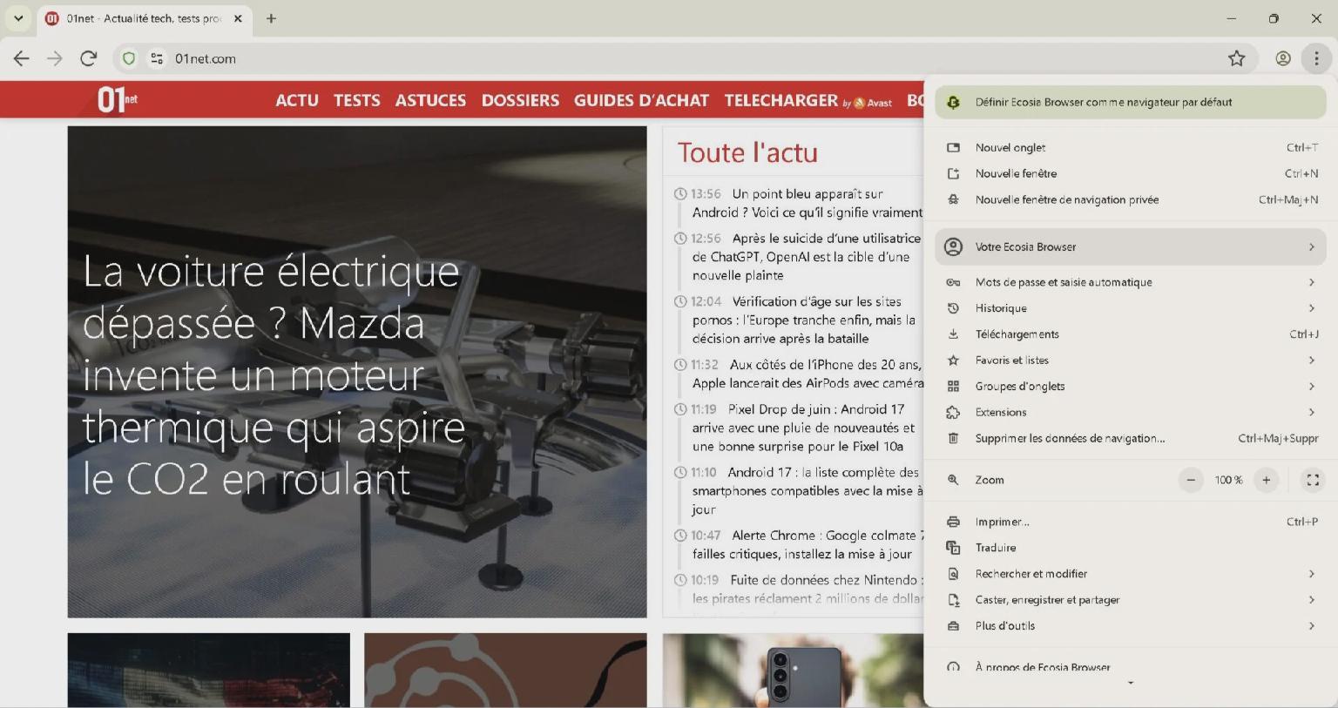Screen dimensions: 1338x708
Task: Open a new tab with the plus button
Action: pos(271,18)
